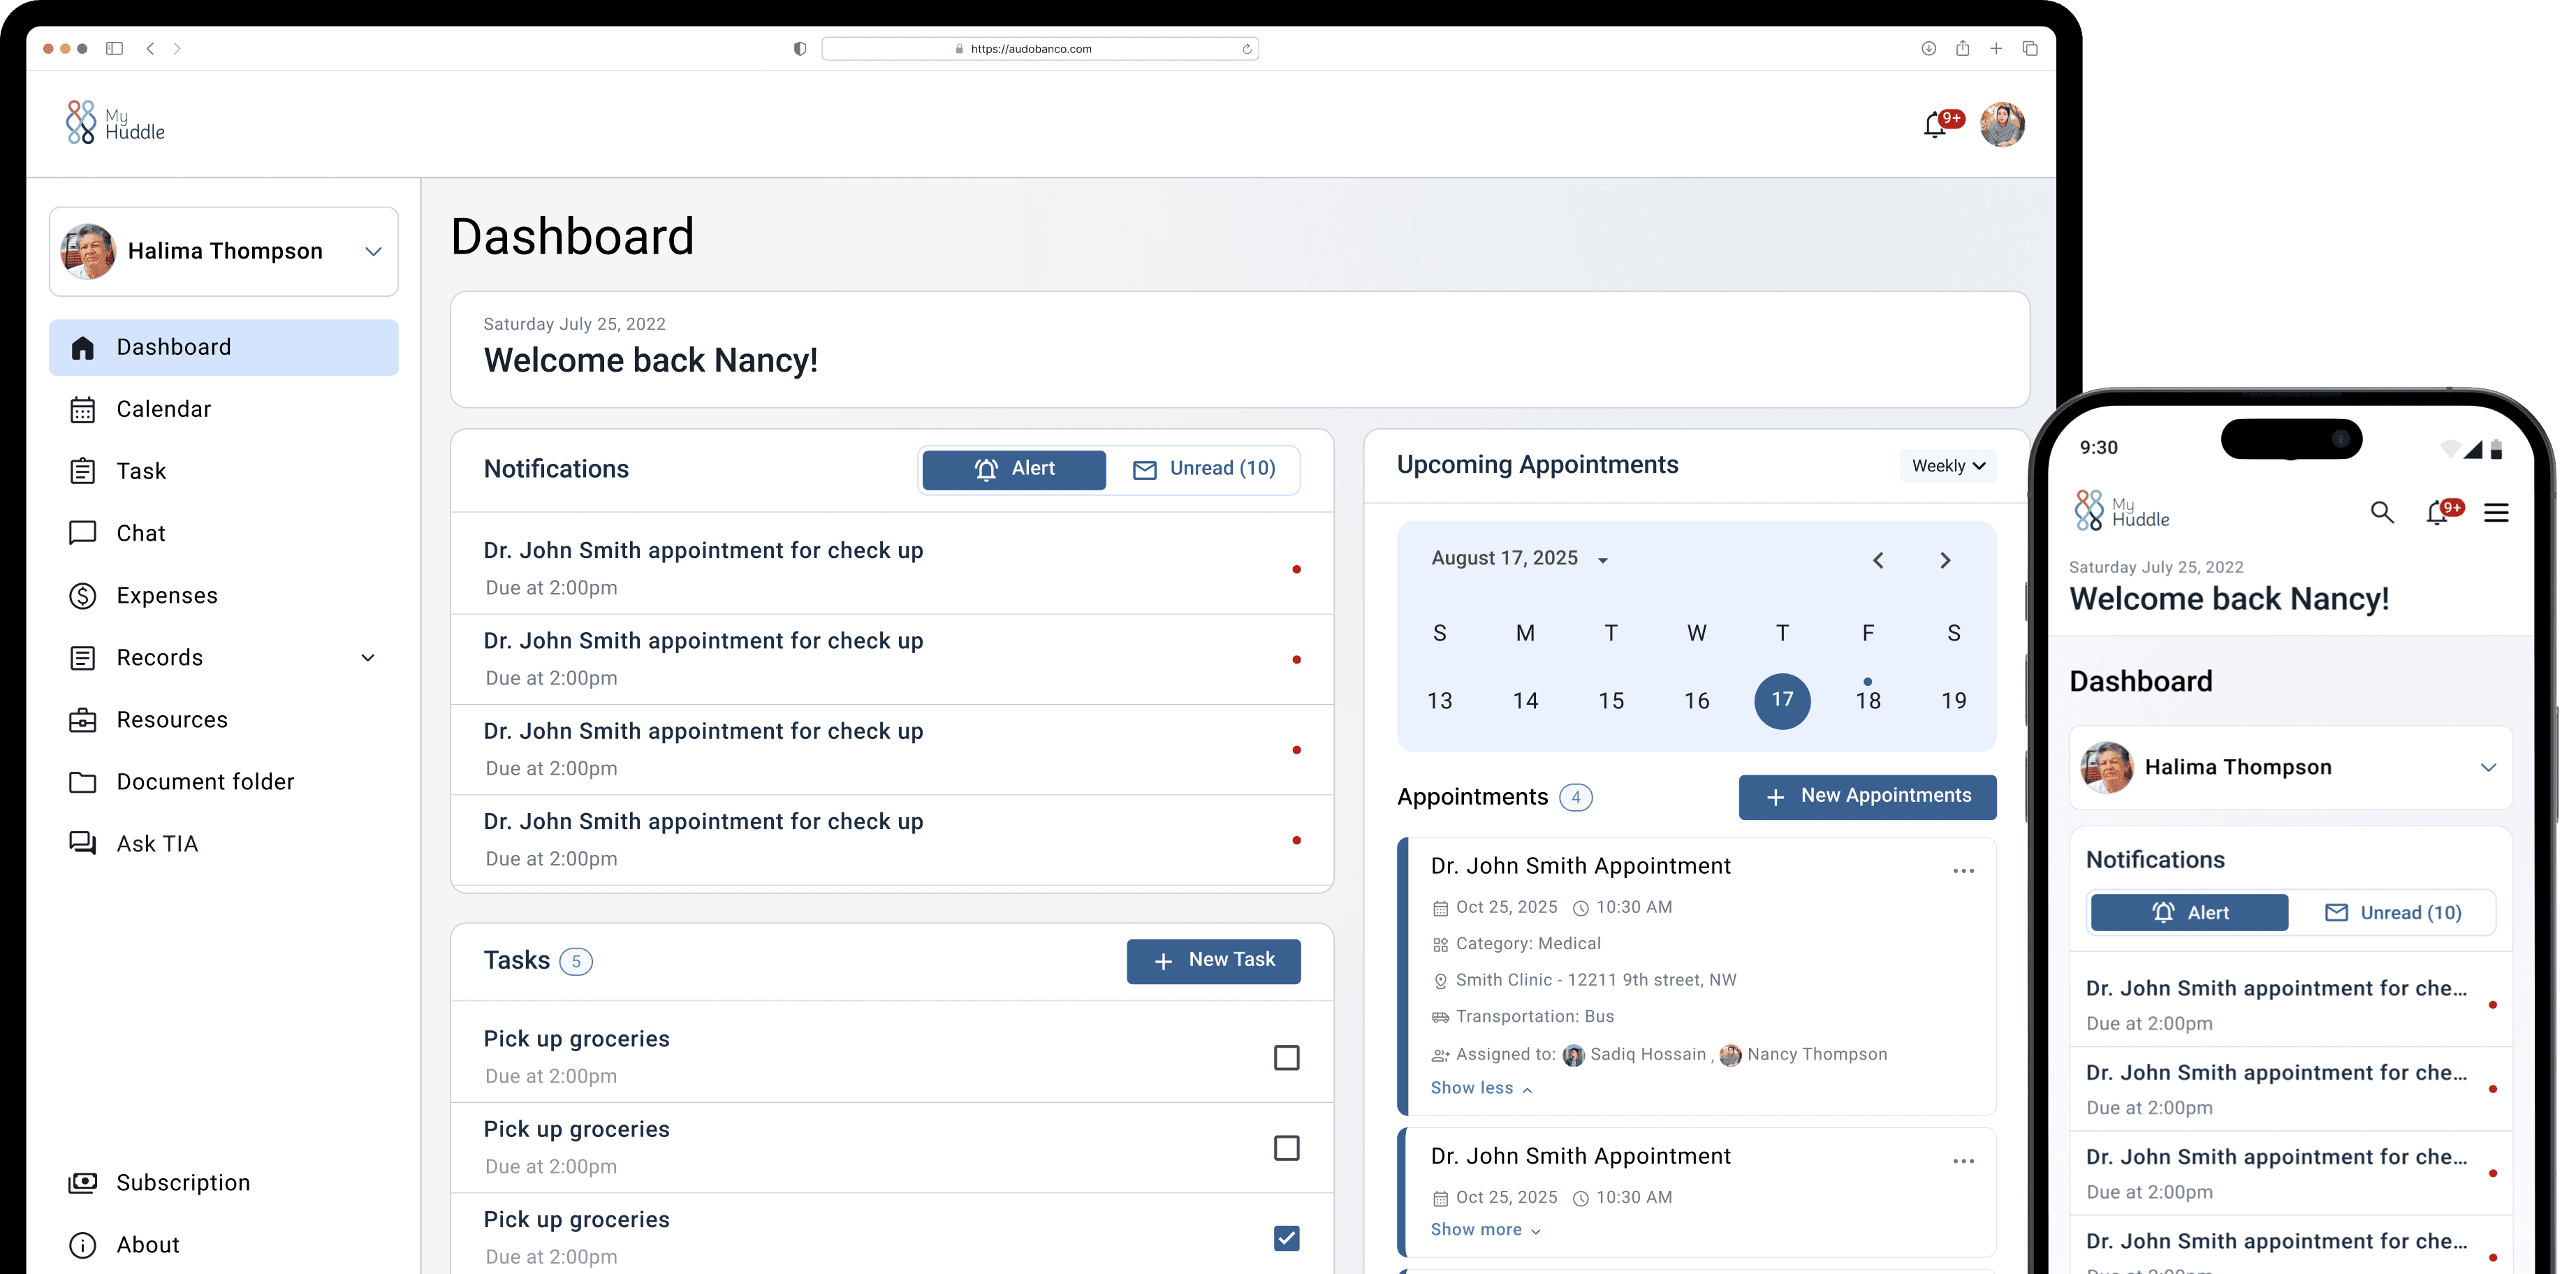Click the New Appointments button
The image size is (2576, 1274).
1867,796
